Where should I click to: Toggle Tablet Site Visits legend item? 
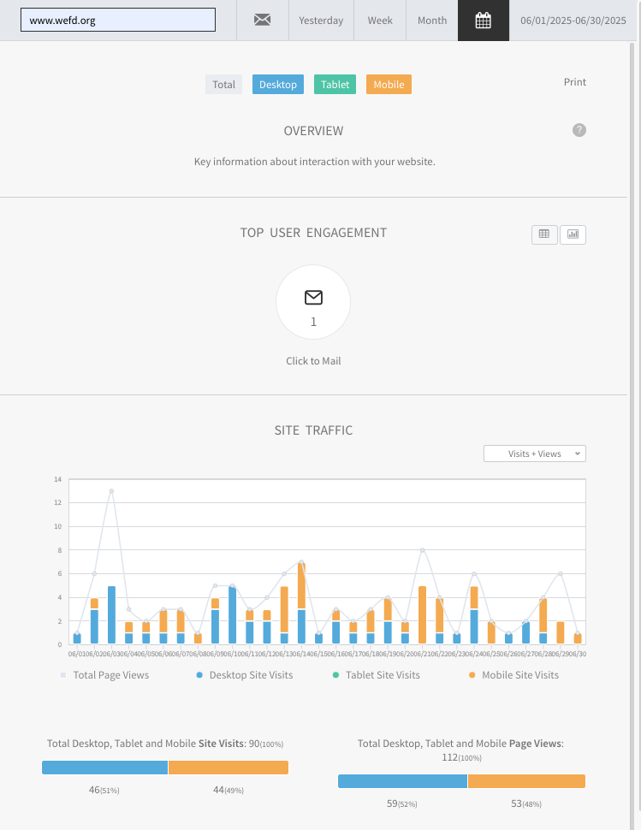point(377,675)
